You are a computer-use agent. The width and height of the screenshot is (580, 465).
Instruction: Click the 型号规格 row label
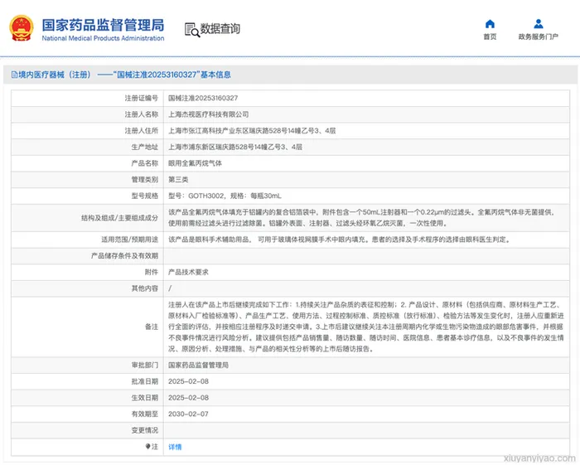point(145,196)
